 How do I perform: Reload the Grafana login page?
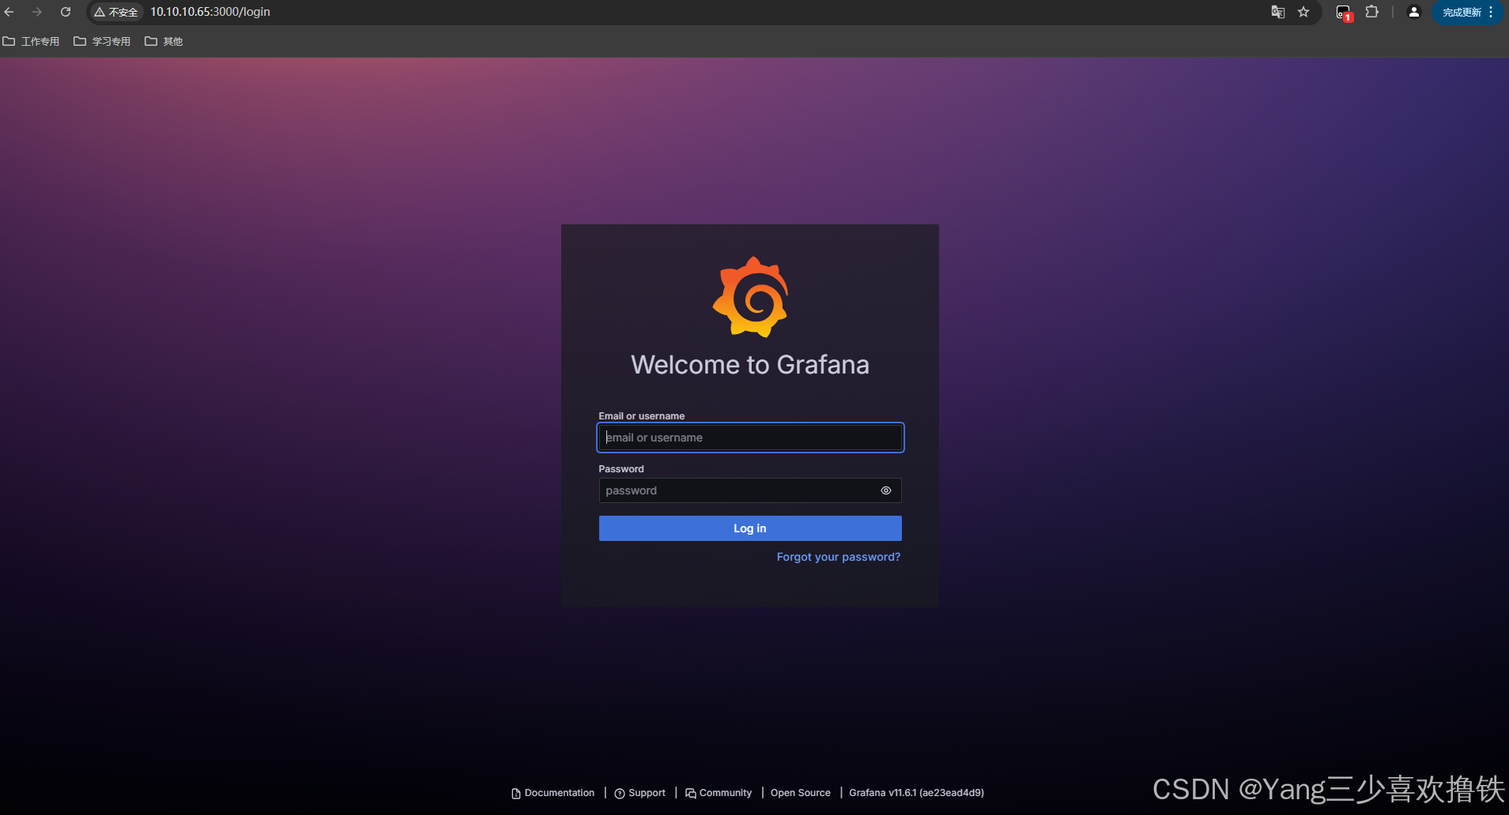[66, 12]
